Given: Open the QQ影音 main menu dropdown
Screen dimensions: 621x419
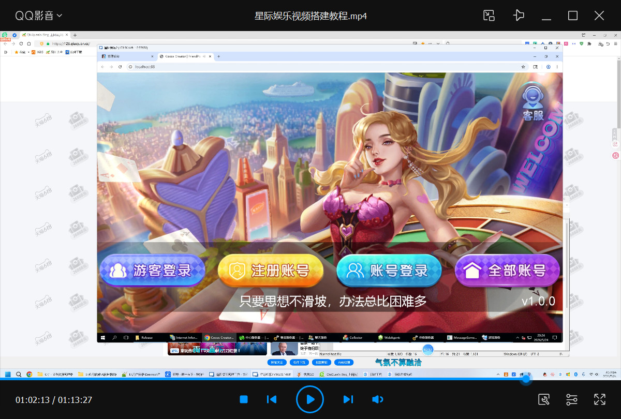Looking at the screenshot, I should point(39,16).
